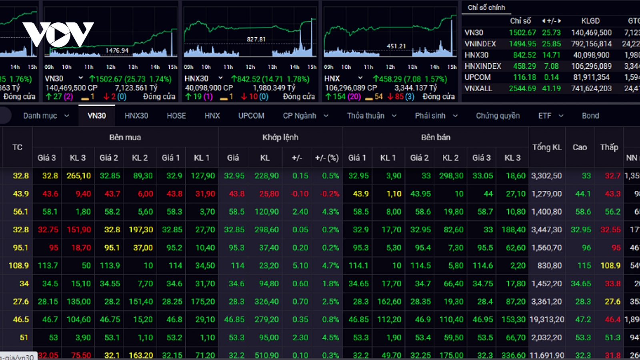The image size is (640, 360).
Task: Switch to the HNX30 tab
Action: (136, 116)
